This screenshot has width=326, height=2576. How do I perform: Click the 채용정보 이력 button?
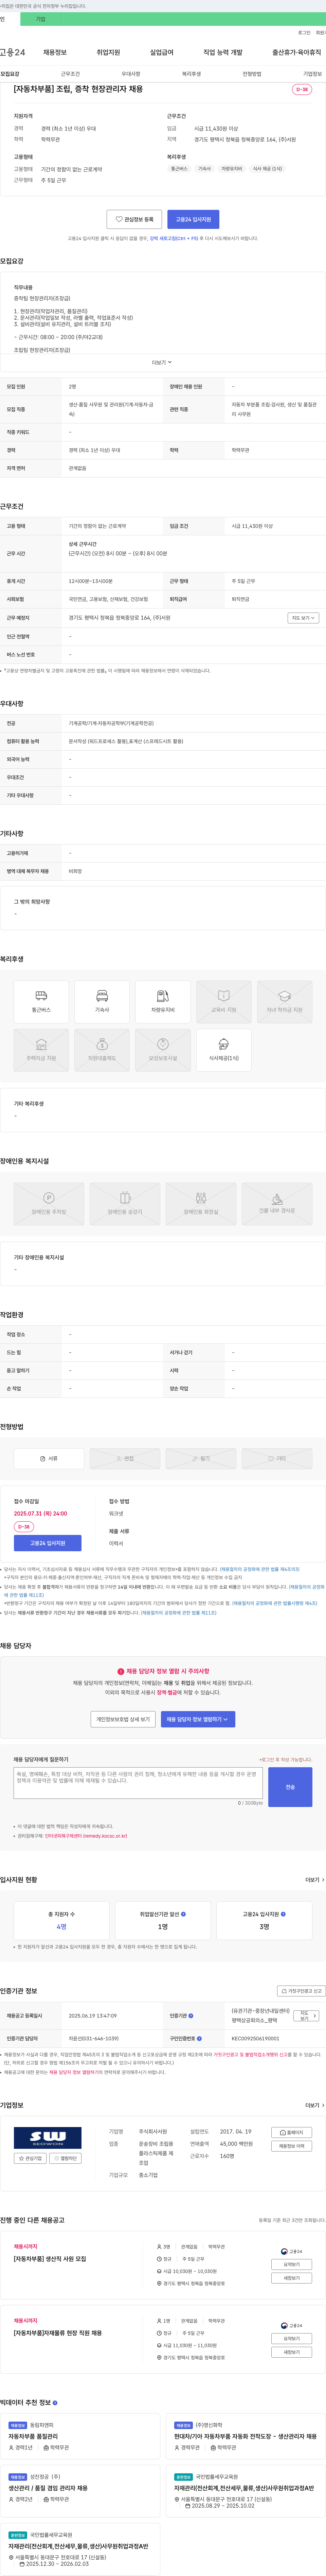(x=292, y=2146)
